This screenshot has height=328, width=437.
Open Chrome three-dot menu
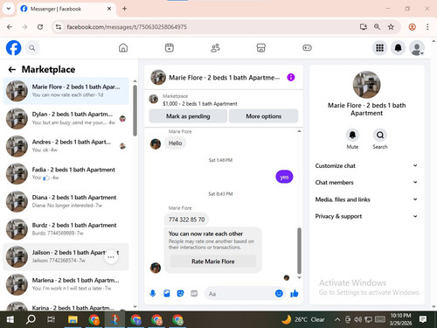pos(427,27)
